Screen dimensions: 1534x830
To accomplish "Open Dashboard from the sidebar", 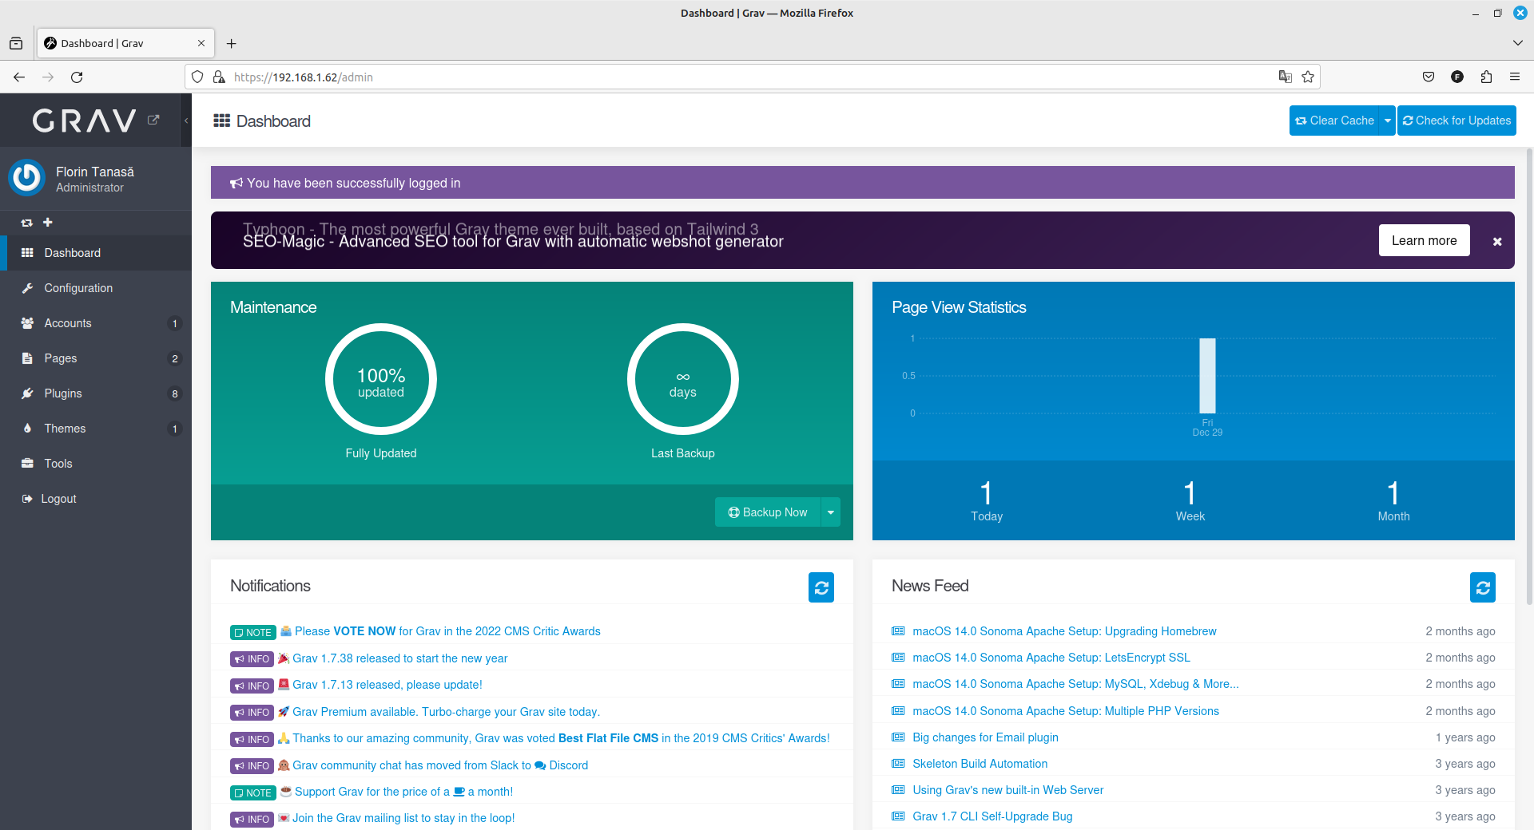I will [96, 253].
